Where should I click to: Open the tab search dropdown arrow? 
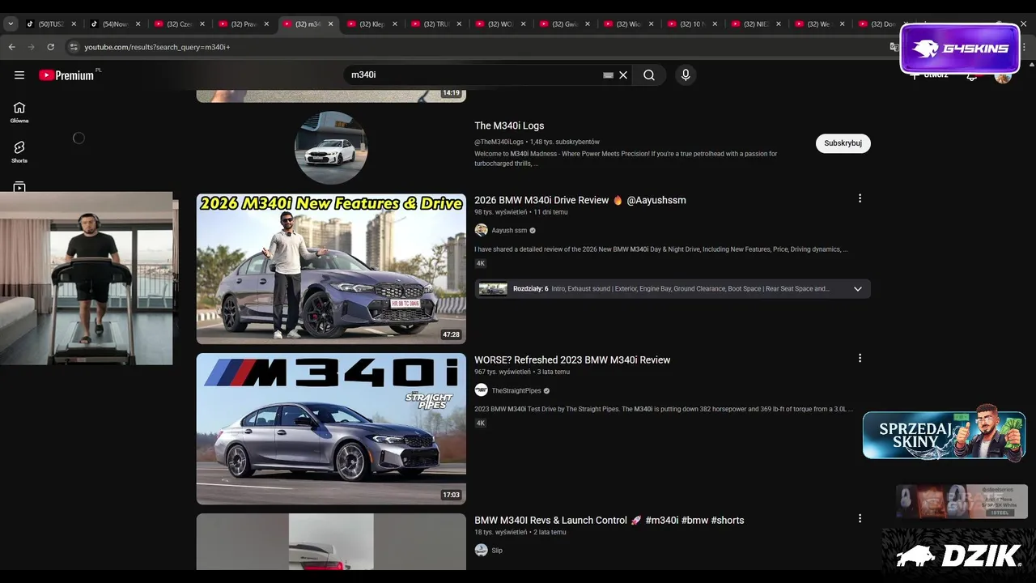(11, 24)
